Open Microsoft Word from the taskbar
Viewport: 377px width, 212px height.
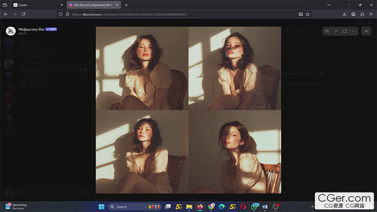(x=265, y=207)
